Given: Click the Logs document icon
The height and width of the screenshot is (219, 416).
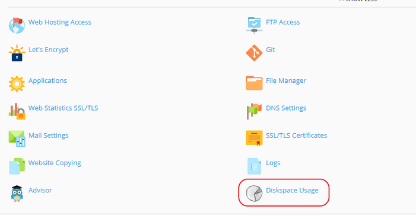Looking at the screenshot, I should (x=254, y=166).
